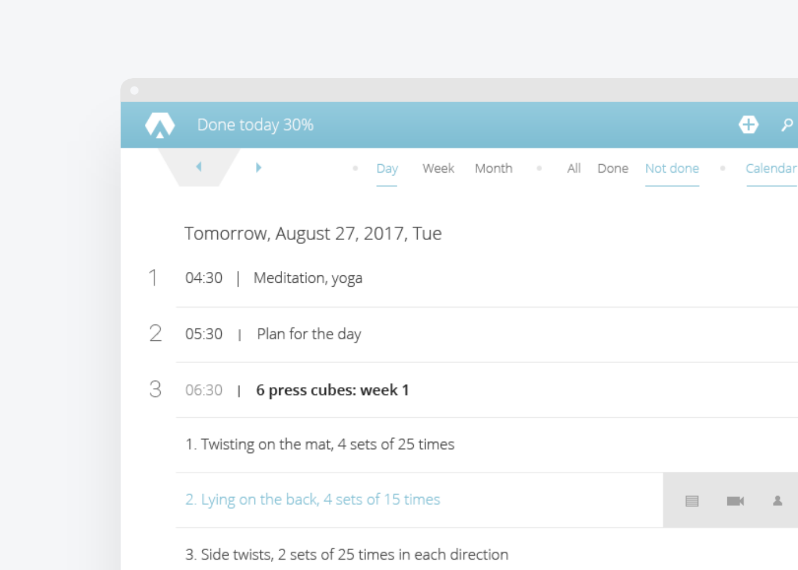Go to next day arrow
798x570 pixels.
(258, 167)
